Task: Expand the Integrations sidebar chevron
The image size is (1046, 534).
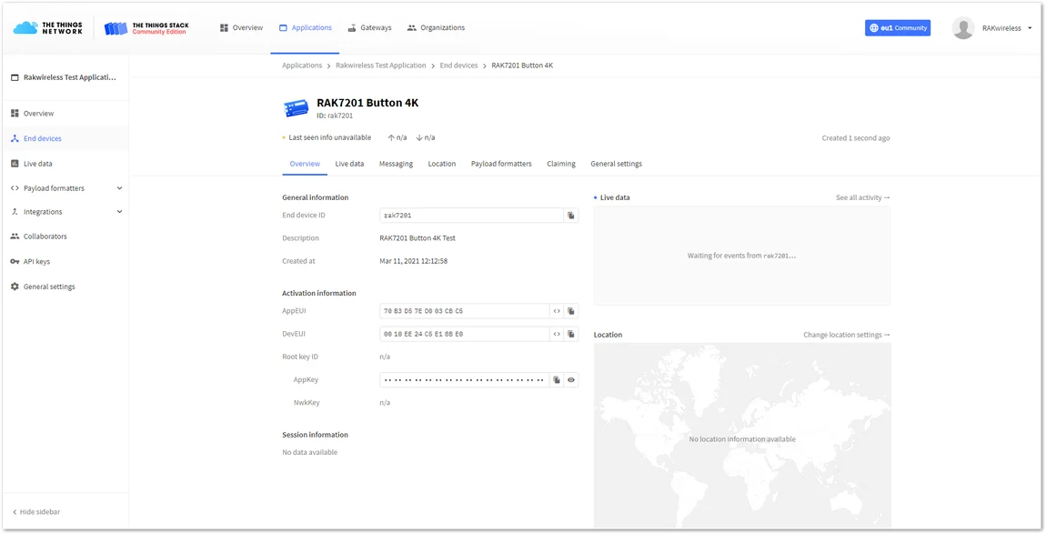Action: click(x=119, y=212)
